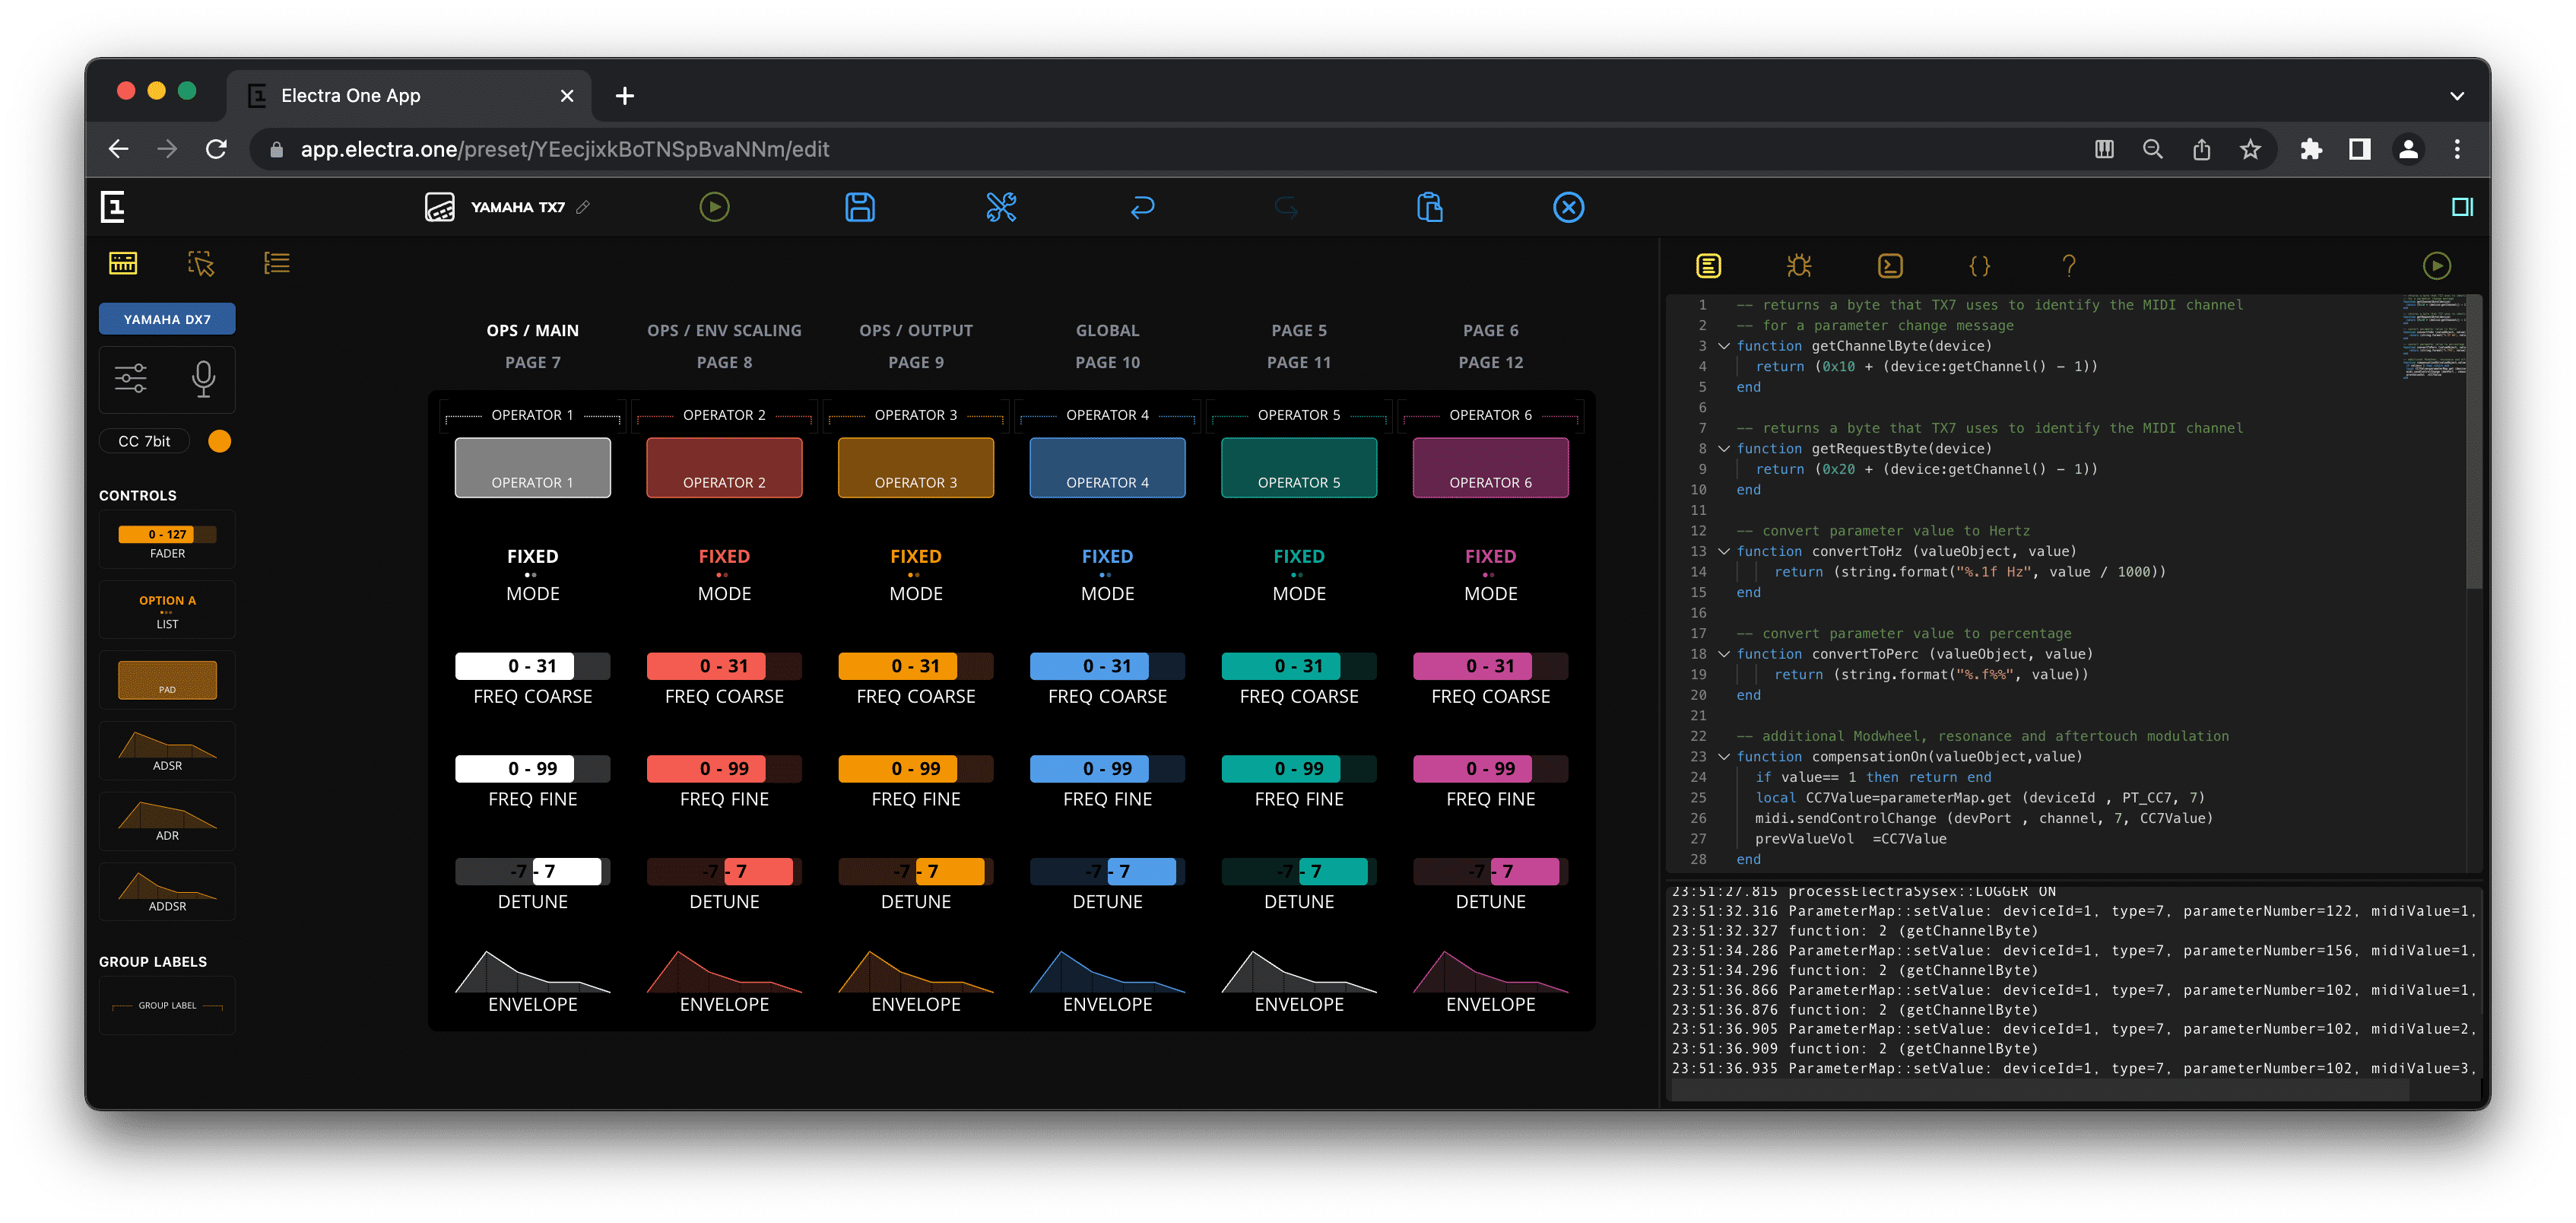The image size is (2576, 1223).
Task: Click the browser address bar URL
Action: 564,149
